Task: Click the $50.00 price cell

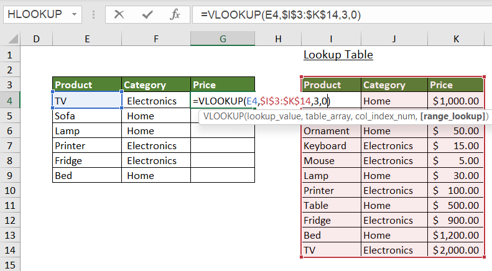Action: coord(455,131)
